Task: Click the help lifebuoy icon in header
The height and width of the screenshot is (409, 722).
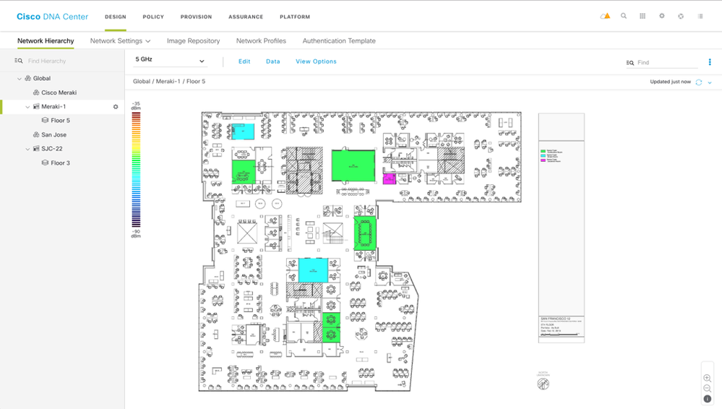Action: coord(681,16)
